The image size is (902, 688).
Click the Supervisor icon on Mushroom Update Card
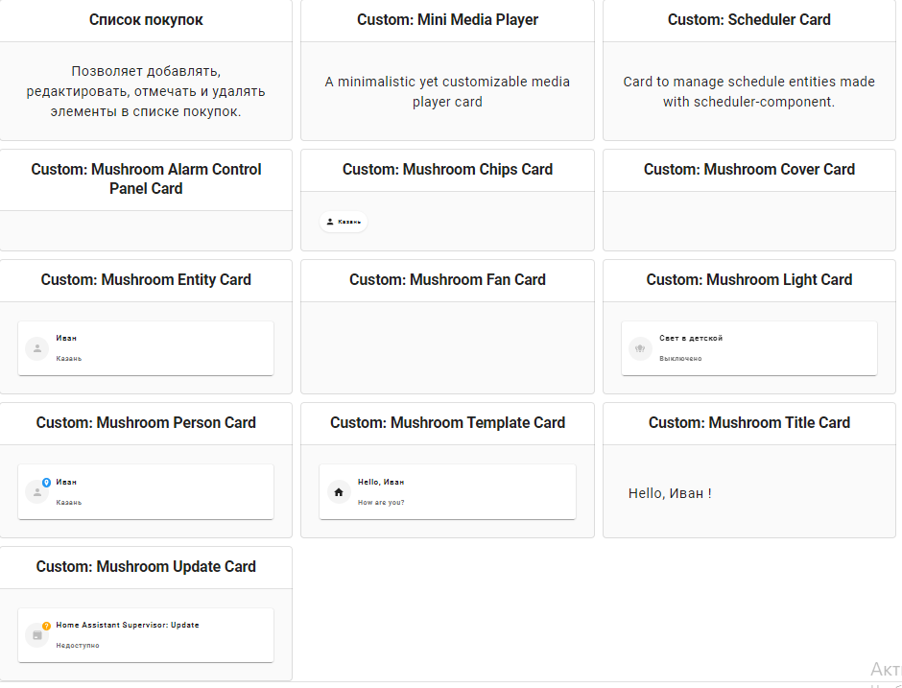[x=36, y=634]
